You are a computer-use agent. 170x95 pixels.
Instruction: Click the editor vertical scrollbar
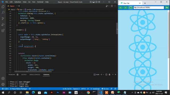point(117,29)
